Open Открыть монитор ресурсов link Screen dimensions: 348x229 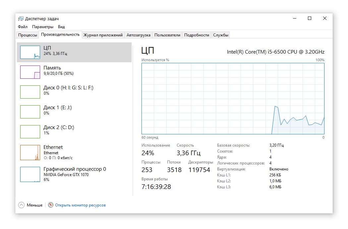click(x=80, y=205)
